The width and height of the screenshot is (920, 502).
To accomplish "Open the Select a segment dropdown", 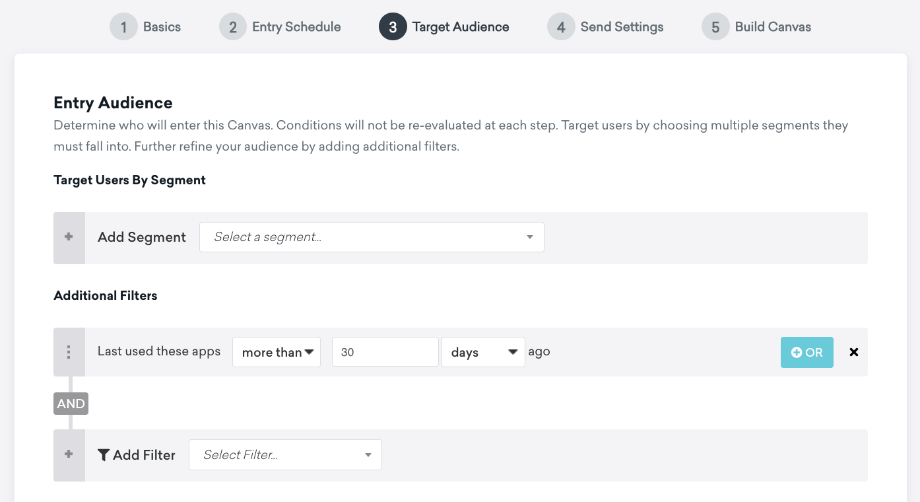I will pyautogui.click(x=372, y=237).
